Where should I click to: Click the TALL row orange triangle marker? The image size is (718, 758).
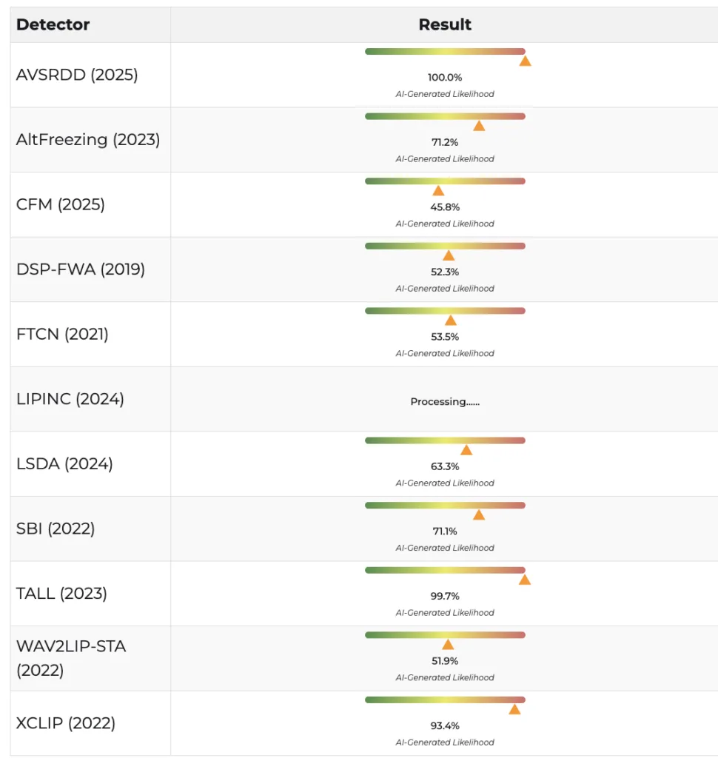pos(525,580)
